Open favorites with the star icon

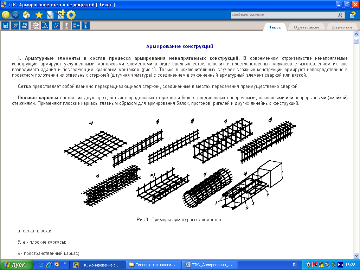[x=39, y=15]
